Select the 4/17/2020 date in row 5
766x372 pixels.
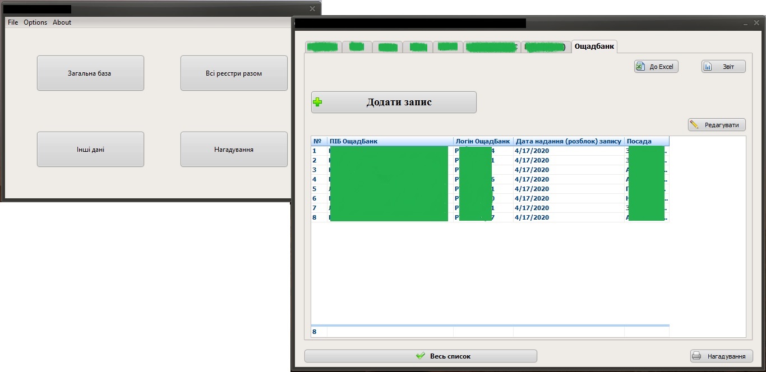pos(569,189)
